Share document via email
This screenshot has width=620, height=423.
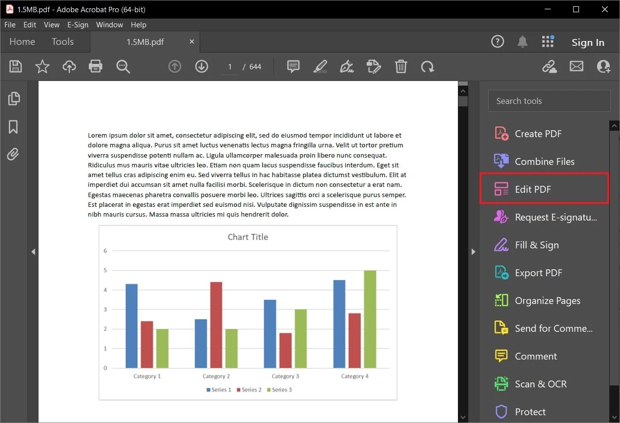[577, 66]
